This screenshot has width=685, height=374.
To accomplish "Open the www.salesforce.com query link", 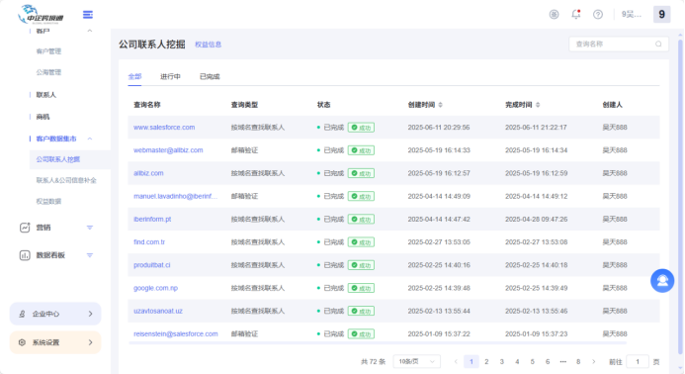I will [164, 128].
